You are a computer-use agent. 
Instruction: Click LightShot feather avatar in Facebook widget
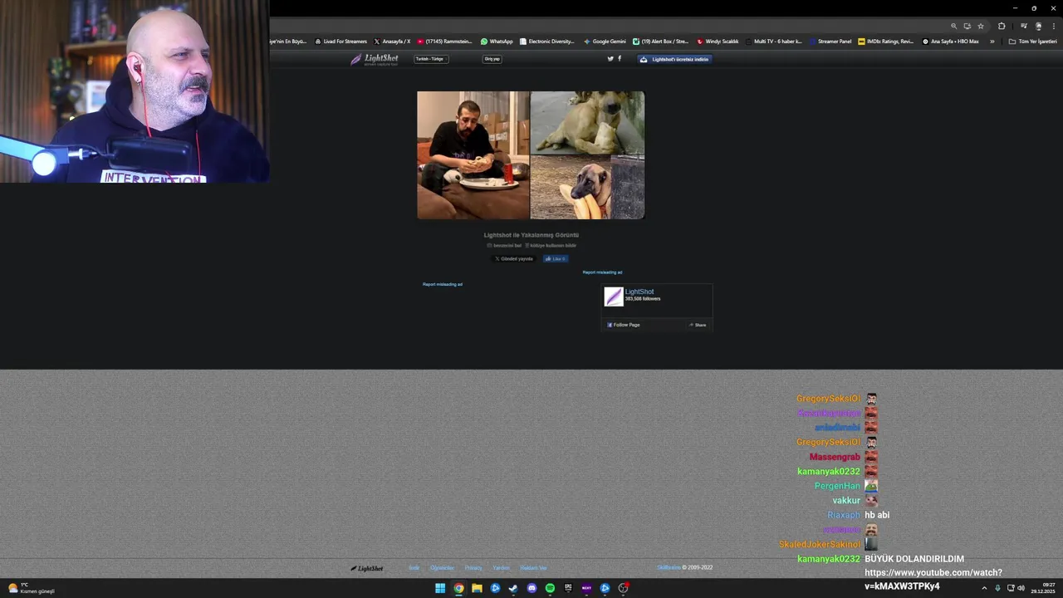[614, 297]
